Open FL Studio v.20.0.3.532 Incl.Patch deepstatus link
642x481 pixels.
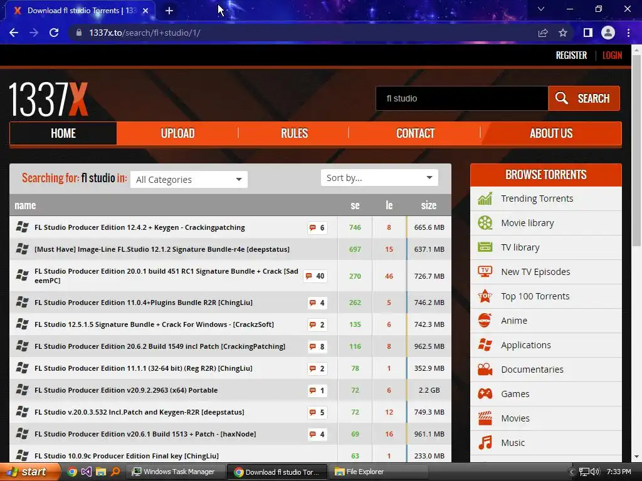coord(139,412)
